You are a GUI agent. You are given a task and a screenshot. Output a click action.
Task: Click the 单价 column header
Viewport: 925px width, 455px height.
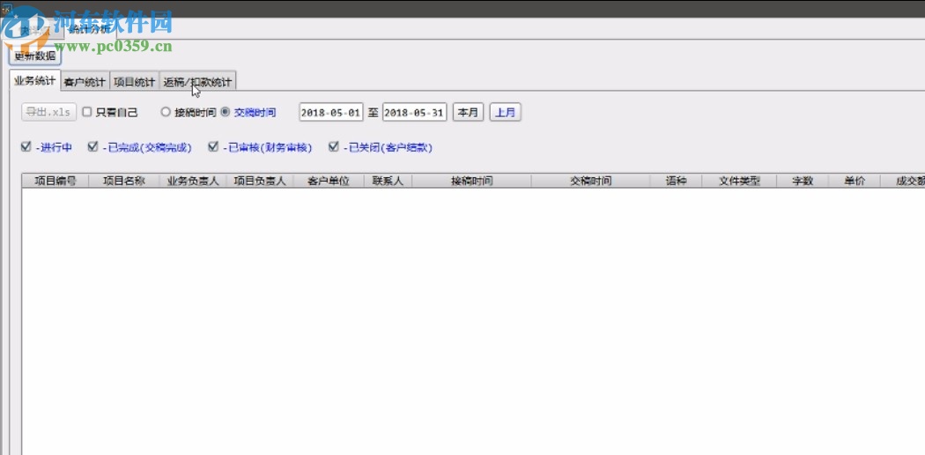855,181
